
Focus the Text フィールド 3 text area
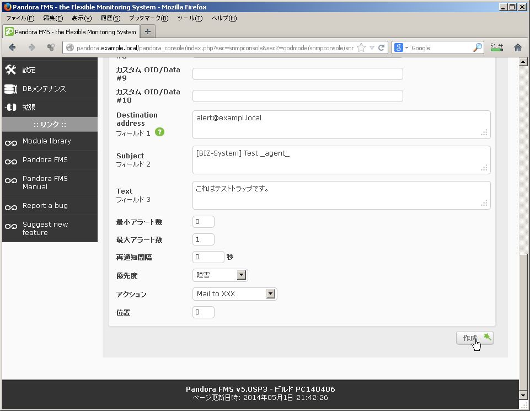[x=341, y=195]
